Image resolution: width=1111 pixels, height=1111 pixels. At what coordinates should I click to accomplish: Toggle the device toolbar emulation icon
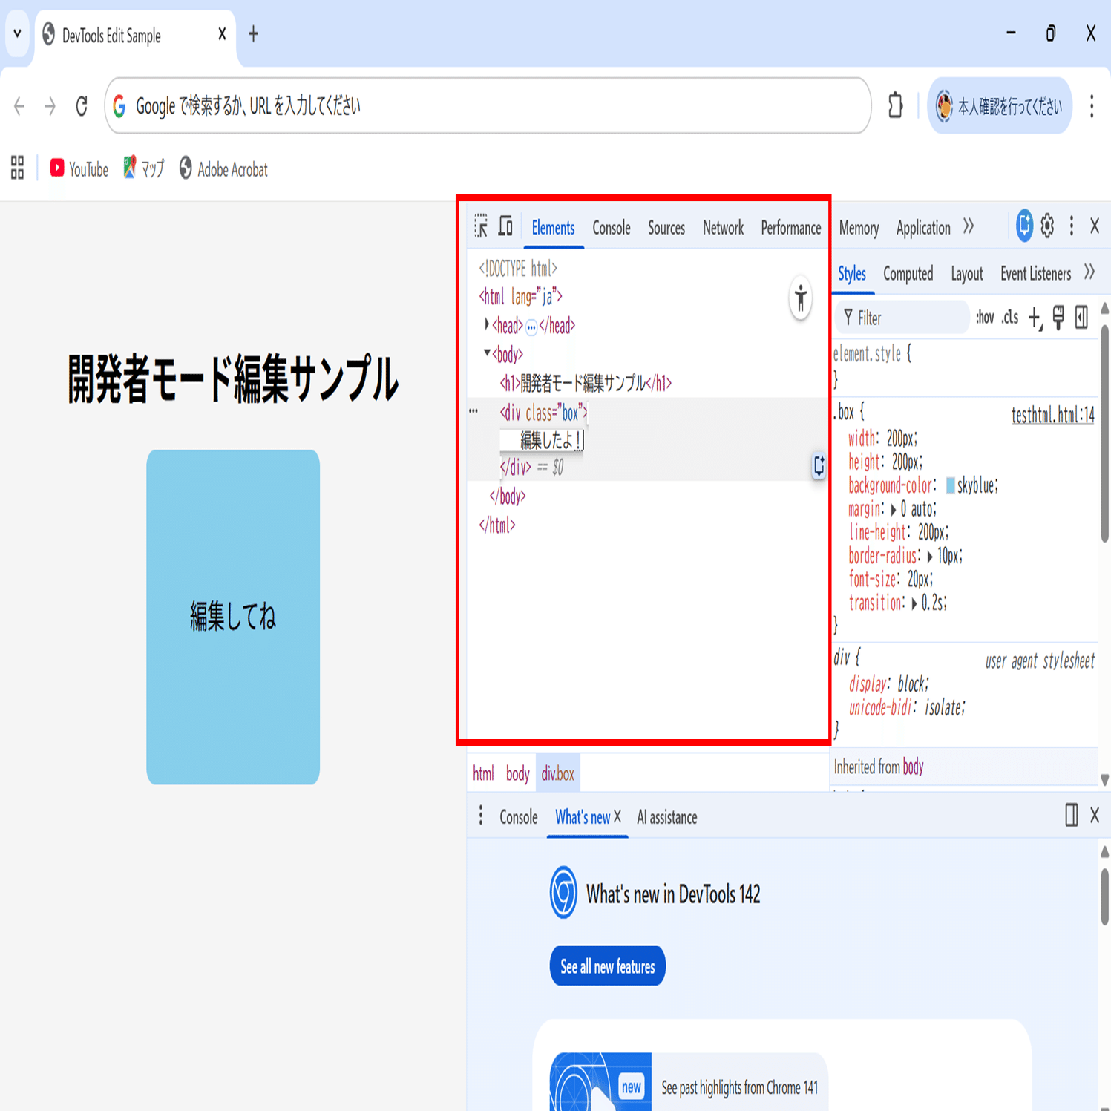(505, 226)
